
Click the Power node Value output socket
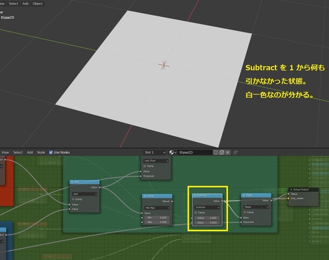pyautogui.click(x=271, y=201)
